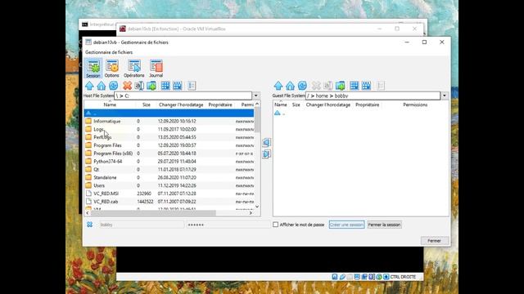Image resolution: width=524 pixels, height=294 pixels.
Task: Select the VC_RED.cab file
Action: 169,202
